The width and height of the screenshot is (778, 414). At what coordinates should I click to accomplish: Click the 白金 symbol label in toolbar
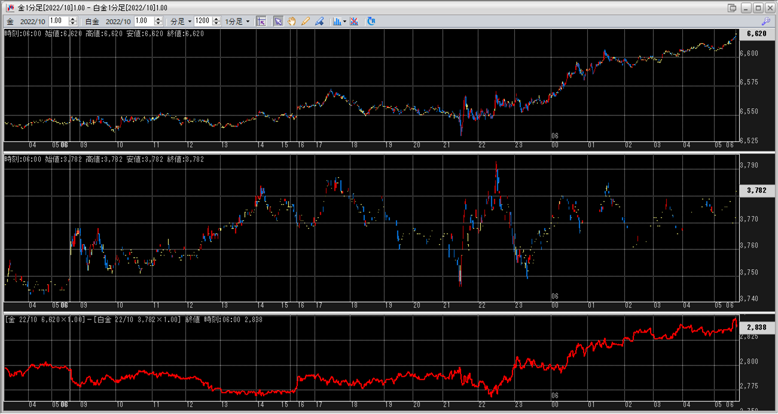[92, 21]
